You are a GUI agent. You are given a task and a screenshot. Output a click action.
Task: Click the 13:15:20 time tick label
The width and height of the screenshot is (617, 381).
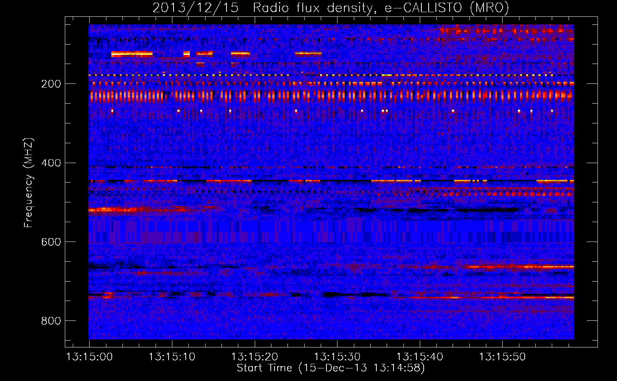[255, 357]
